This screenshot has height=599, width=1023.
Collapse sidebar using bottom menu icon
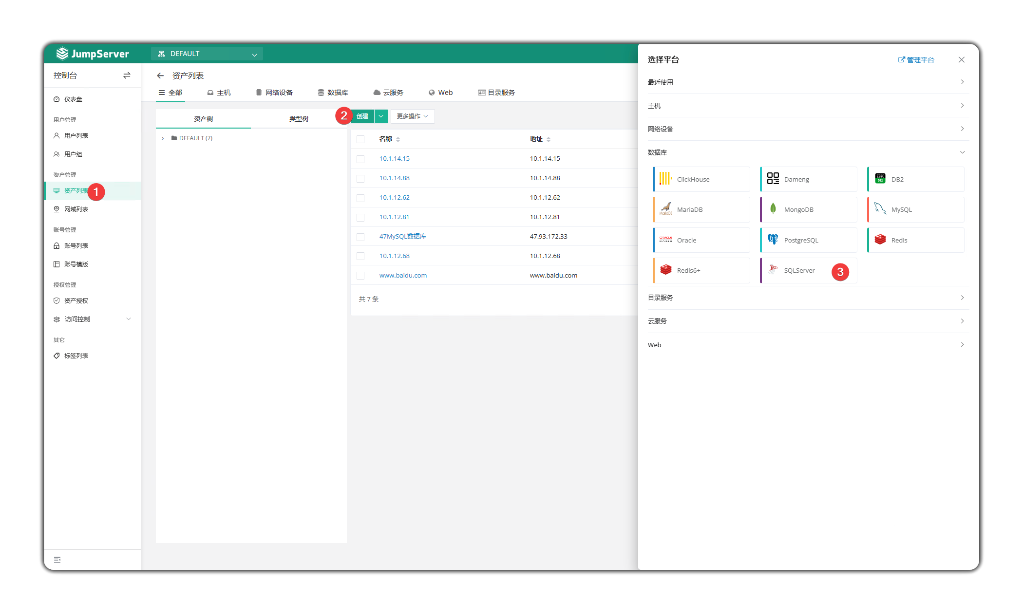(x=57, y=560)
